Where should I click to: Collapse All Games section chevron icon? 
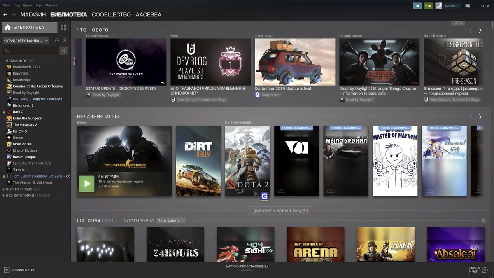[483, 221]
